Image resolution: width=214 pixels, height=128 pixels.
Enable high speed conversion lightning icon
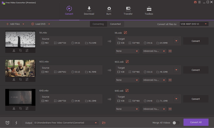[x=16, y=123]
